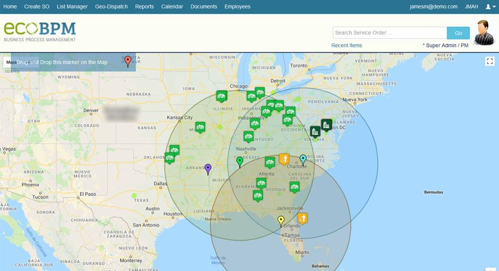Open the Employees section
This screenshot has width=499, height=271.
237,7
